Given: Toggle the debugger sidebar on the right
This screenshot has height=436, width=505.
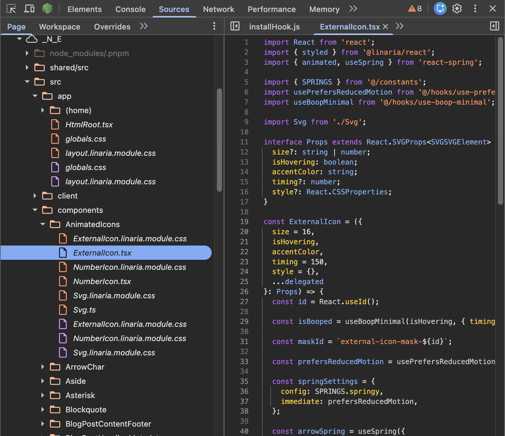Looking at the screenshot, I should tap(495, 26).
